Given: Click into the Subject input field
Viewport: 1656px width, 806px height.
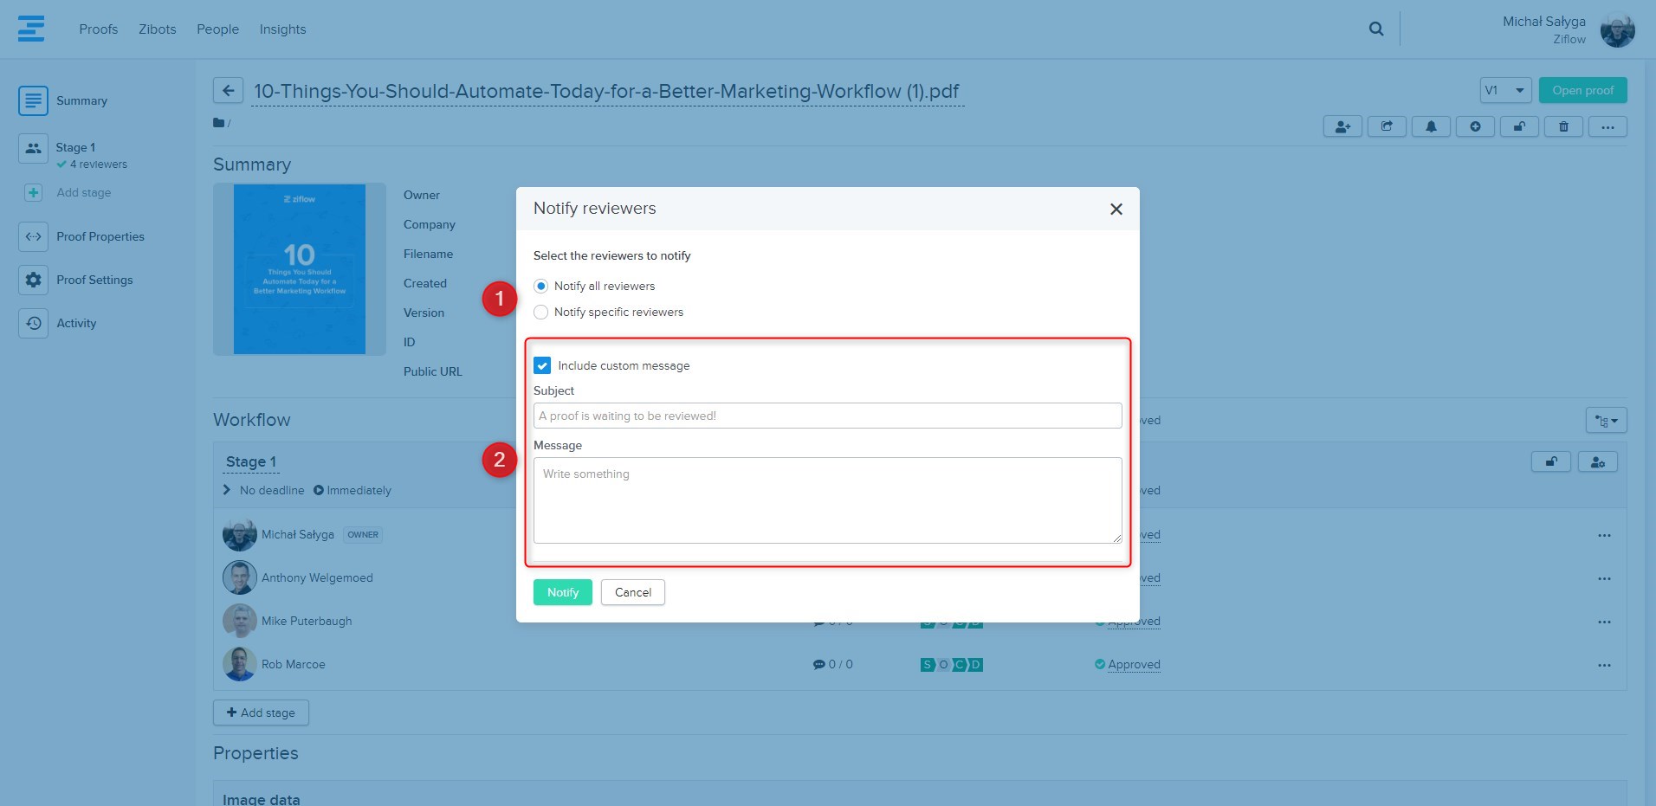Looking at the screenshot, I should pyautogui.click(x=827, y=416).
